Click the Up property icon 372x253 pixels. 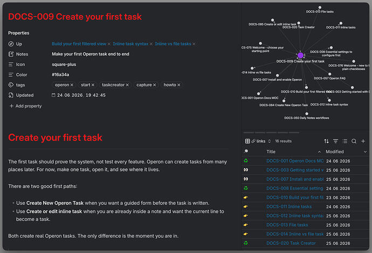(x=11, y=44)
